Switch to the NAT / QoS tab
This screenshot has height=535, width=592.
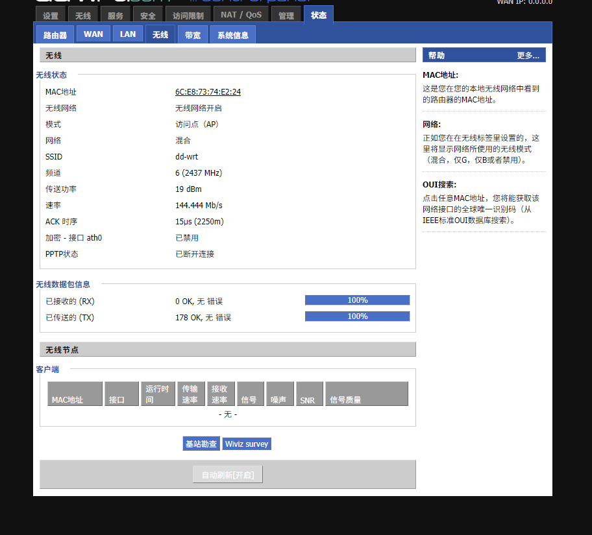click(241, 14)
